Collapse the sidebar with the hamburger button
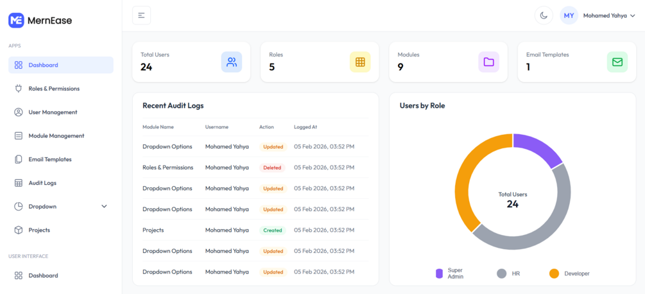The height and width of the screenshot is (294, 645). point(141,15)
